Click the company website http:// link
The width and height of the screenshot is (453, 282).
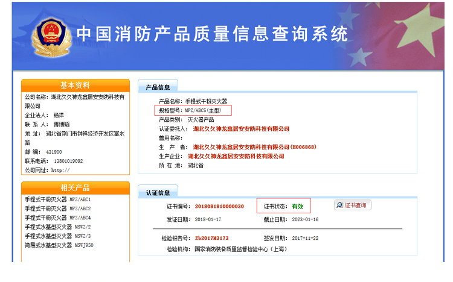tap(60, 170)
